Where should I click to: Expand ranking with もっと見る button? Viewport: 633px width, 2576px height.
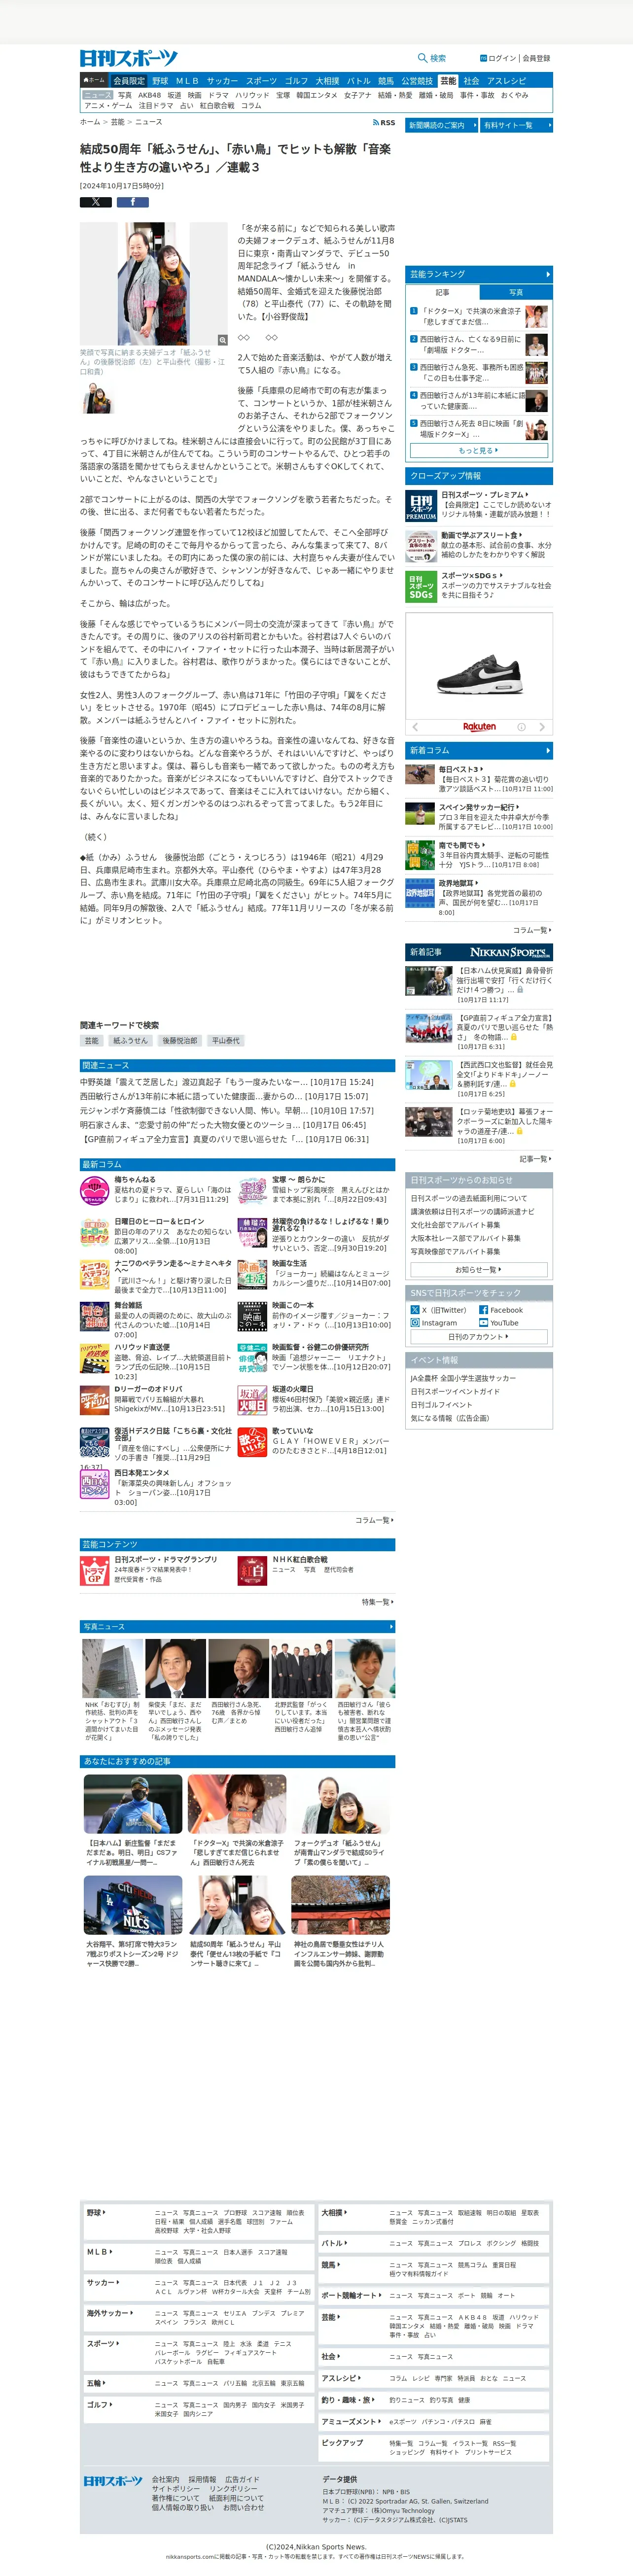[478, 450]
